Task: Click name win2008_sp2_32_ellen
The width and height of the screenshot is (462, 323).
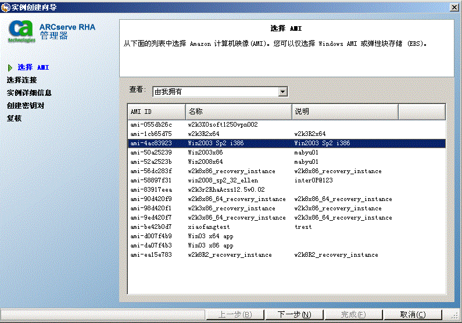Action: coord(223,181)
